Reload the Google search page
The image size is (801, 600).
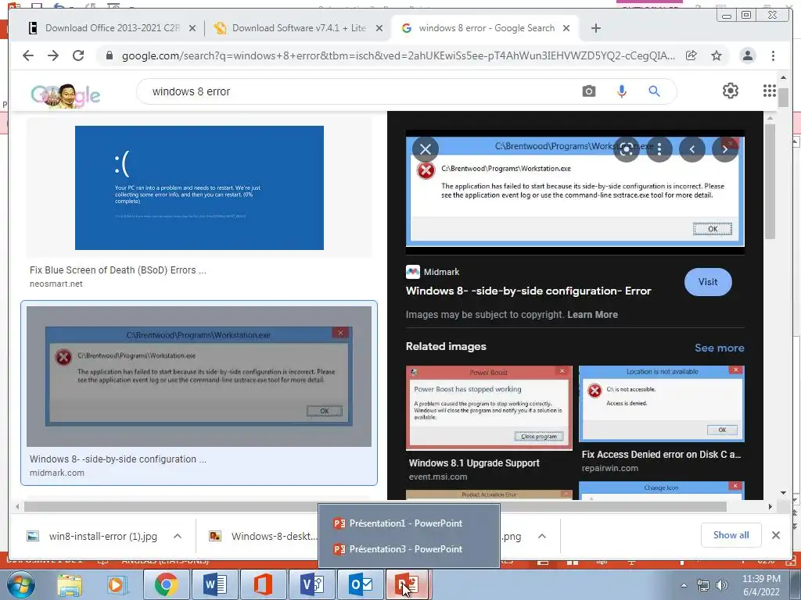(x=78, y=55)
